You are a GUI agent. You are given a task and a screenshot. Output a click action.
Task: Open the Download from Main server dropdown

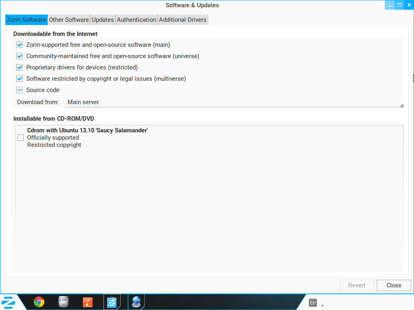coord(234,102)
